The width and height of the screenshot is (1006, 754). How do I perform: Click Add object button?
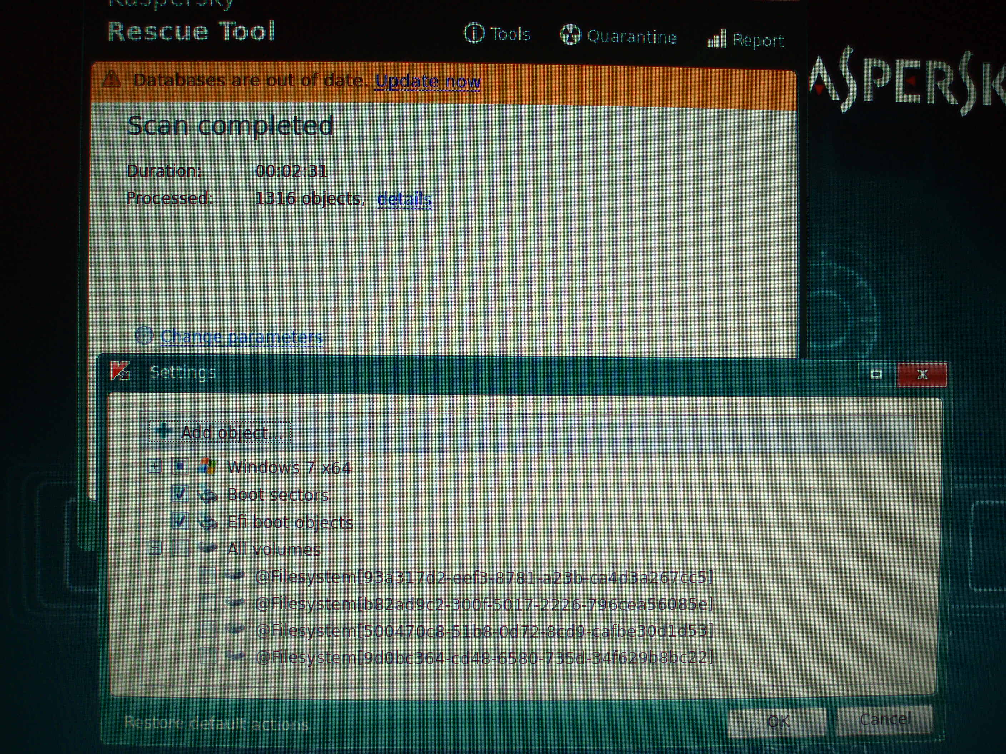click(x=220, y=432)
